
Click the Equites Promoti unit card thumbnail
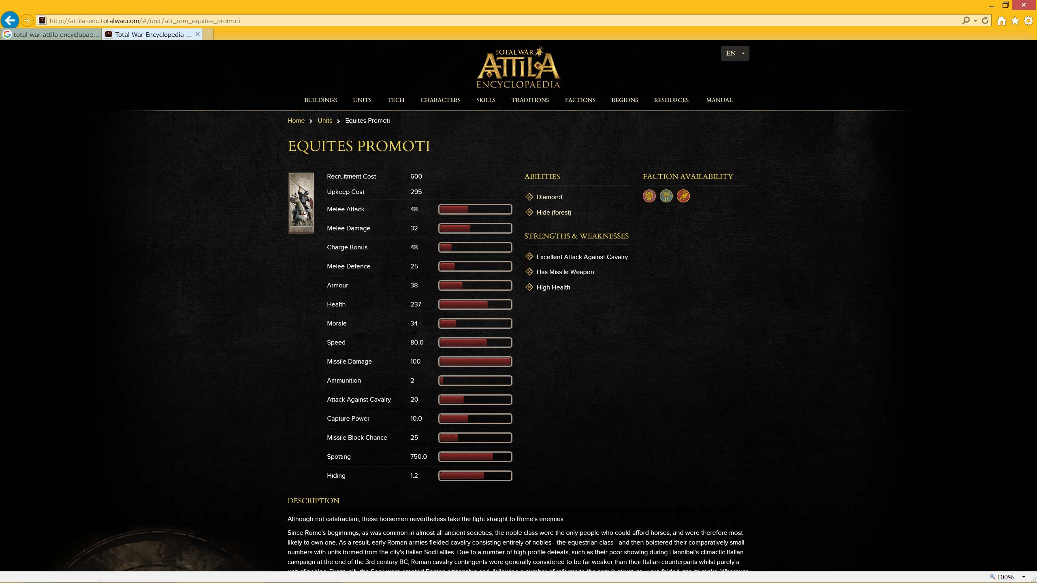tap(301, 203)
